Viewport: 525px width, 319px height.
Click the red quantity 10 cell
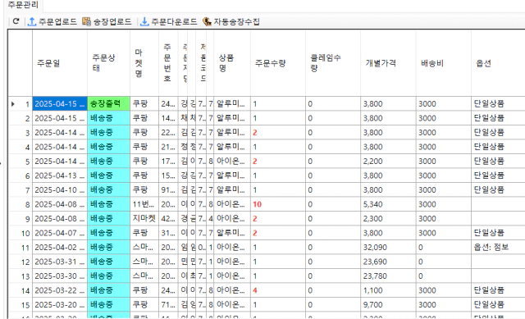click(278, 204)
